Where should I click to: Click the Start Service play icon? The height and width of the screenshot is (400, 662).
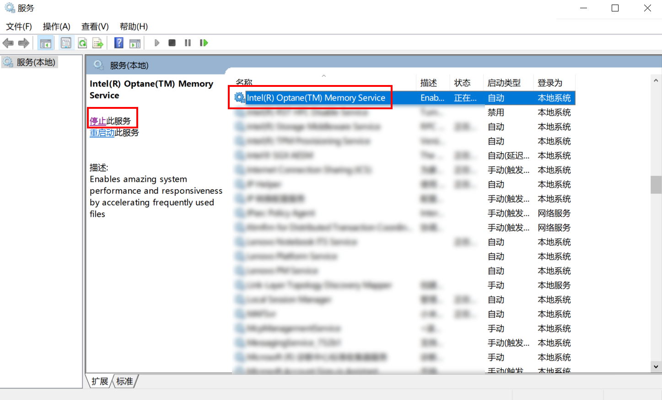(x=157, y=43)
